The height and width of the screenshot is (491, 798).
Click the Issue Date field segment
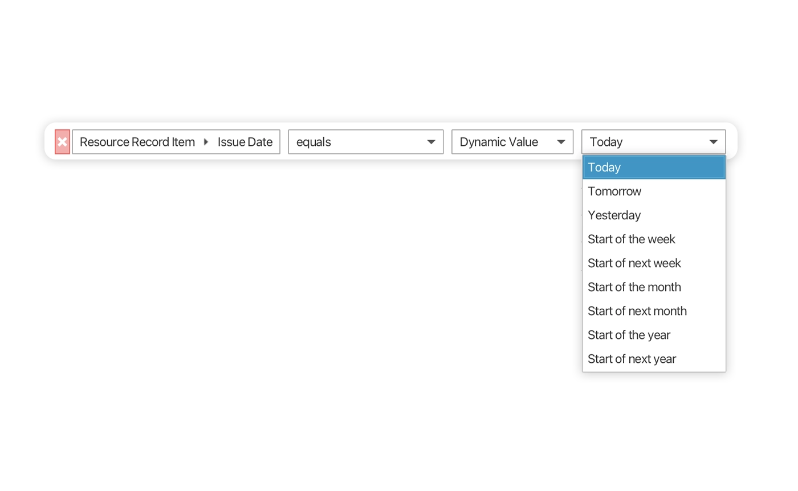[x=245, y=142]
